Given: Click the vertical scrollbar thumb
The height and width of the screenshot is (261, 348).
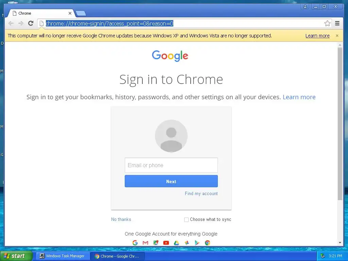Looking at the screenshot, I should pyautogui.click(x=340, y=124).
